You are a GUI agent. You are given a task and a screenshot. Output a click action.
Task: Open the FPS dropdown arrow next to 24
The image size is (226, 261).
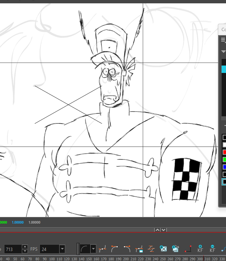62,249
